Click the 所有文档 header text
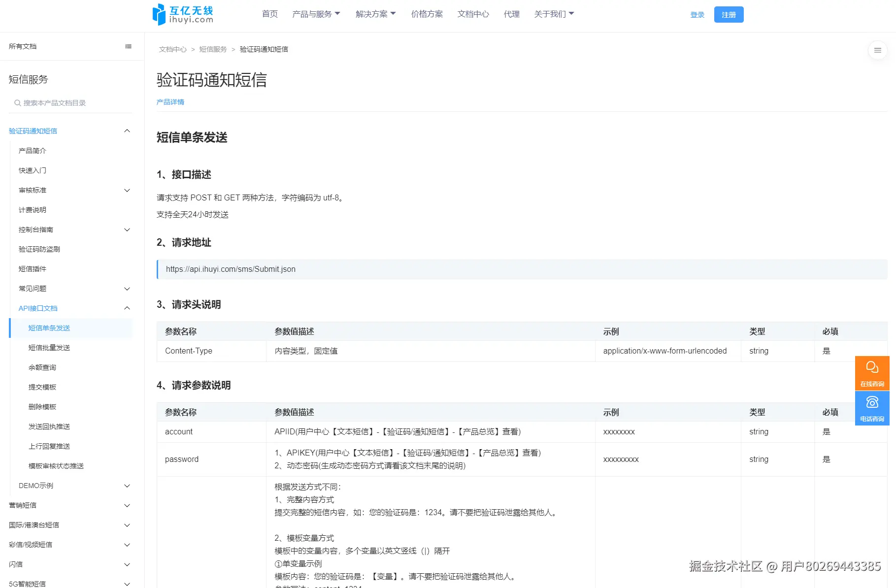The height and width of the screenshot is (588, 896). tap(23, 46)
